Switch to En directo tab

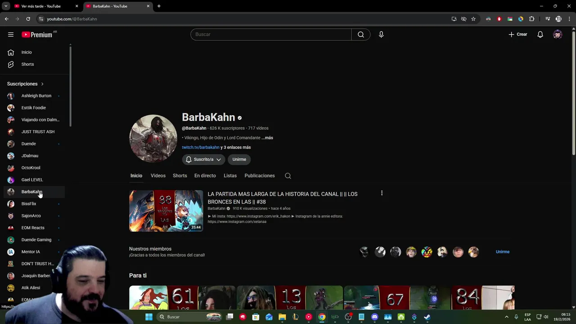pos(205,176)
